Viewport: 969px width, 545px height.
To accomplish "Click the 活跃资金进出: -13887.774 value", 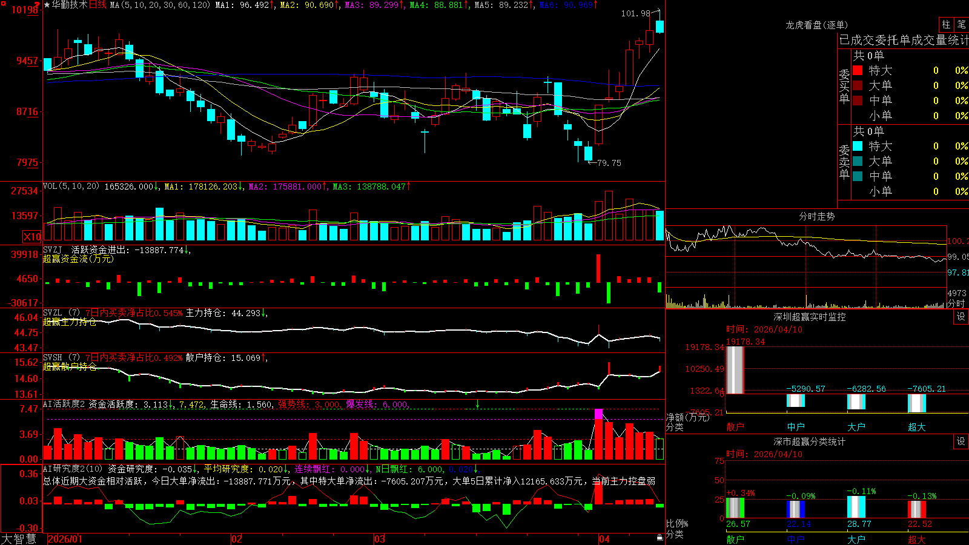I will tap(127, 249).
